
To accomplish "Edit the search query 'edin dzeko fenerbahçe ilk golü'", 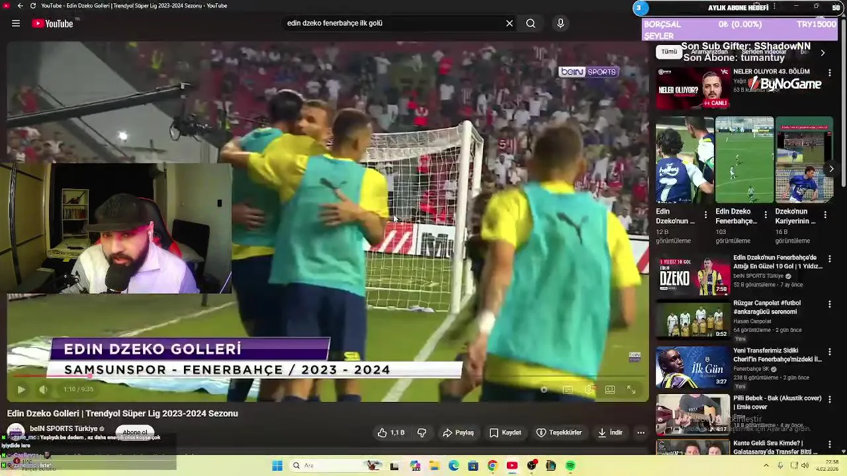I will tap(394, 23).
